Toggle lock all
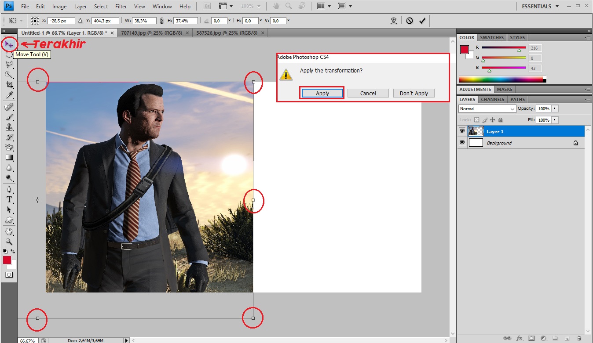This screenshot has width=593, height=343. (x=500, y=120)
